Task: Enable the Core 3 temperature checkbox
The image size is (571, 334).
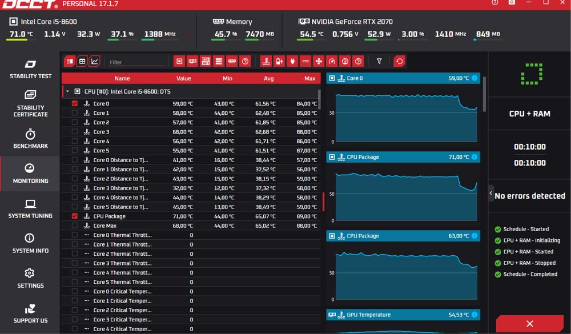Action: (75, 131)
